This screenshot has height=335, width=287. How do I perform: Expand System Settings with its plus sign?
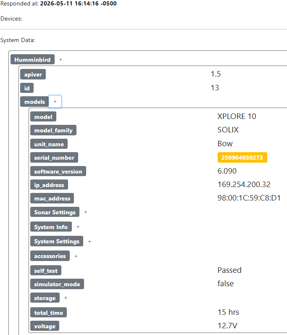tap(90, 241)
